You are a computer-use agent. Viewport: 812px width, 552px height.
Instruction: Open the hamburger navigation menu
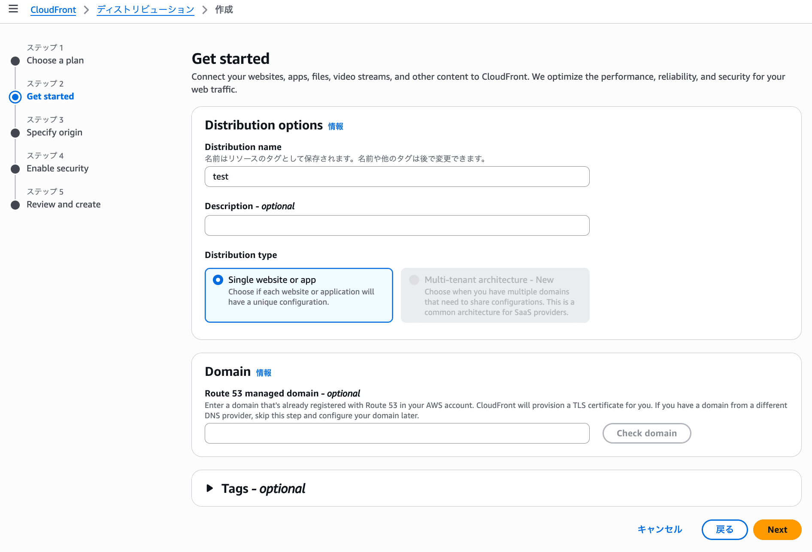[x=13, y=9]
